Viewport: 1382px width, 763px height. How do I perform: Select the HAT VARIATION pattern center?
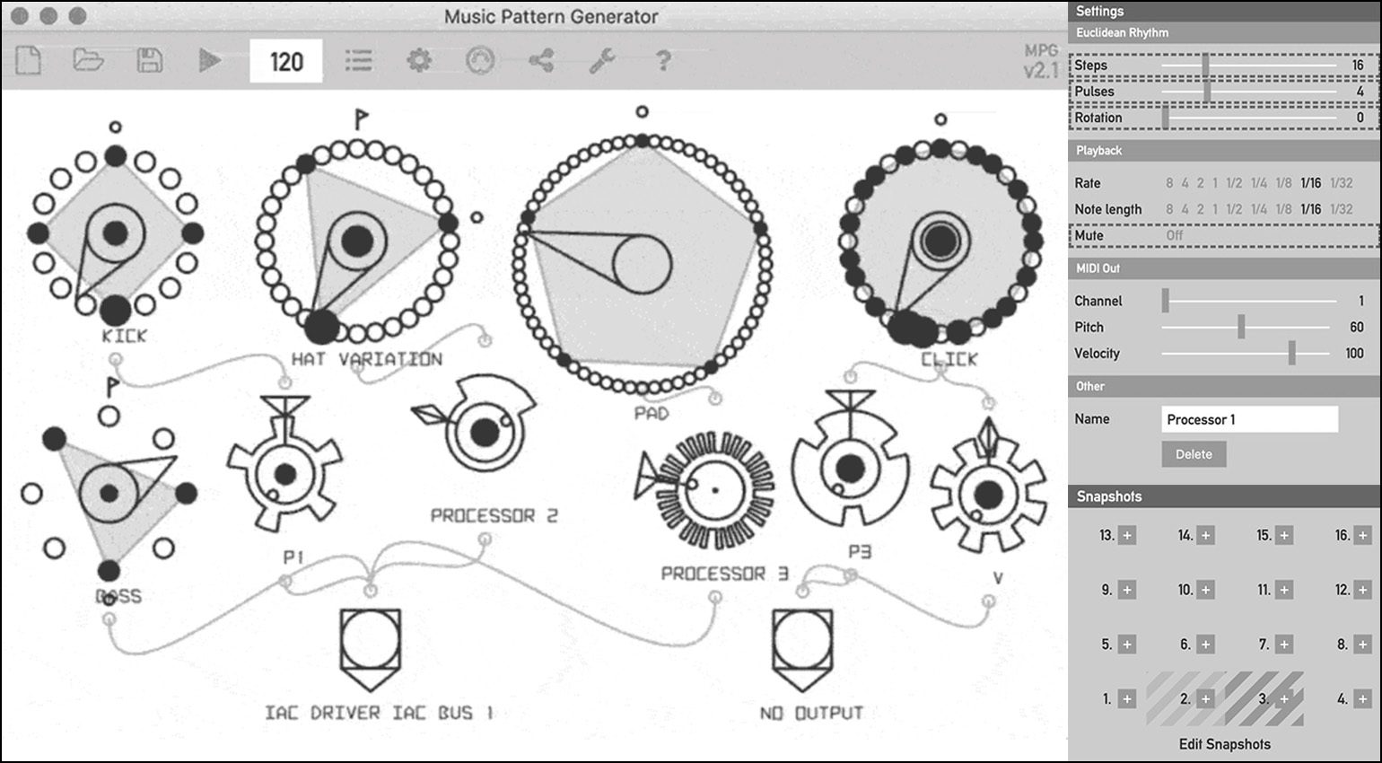pyautogui.click(x=357, y=241)
